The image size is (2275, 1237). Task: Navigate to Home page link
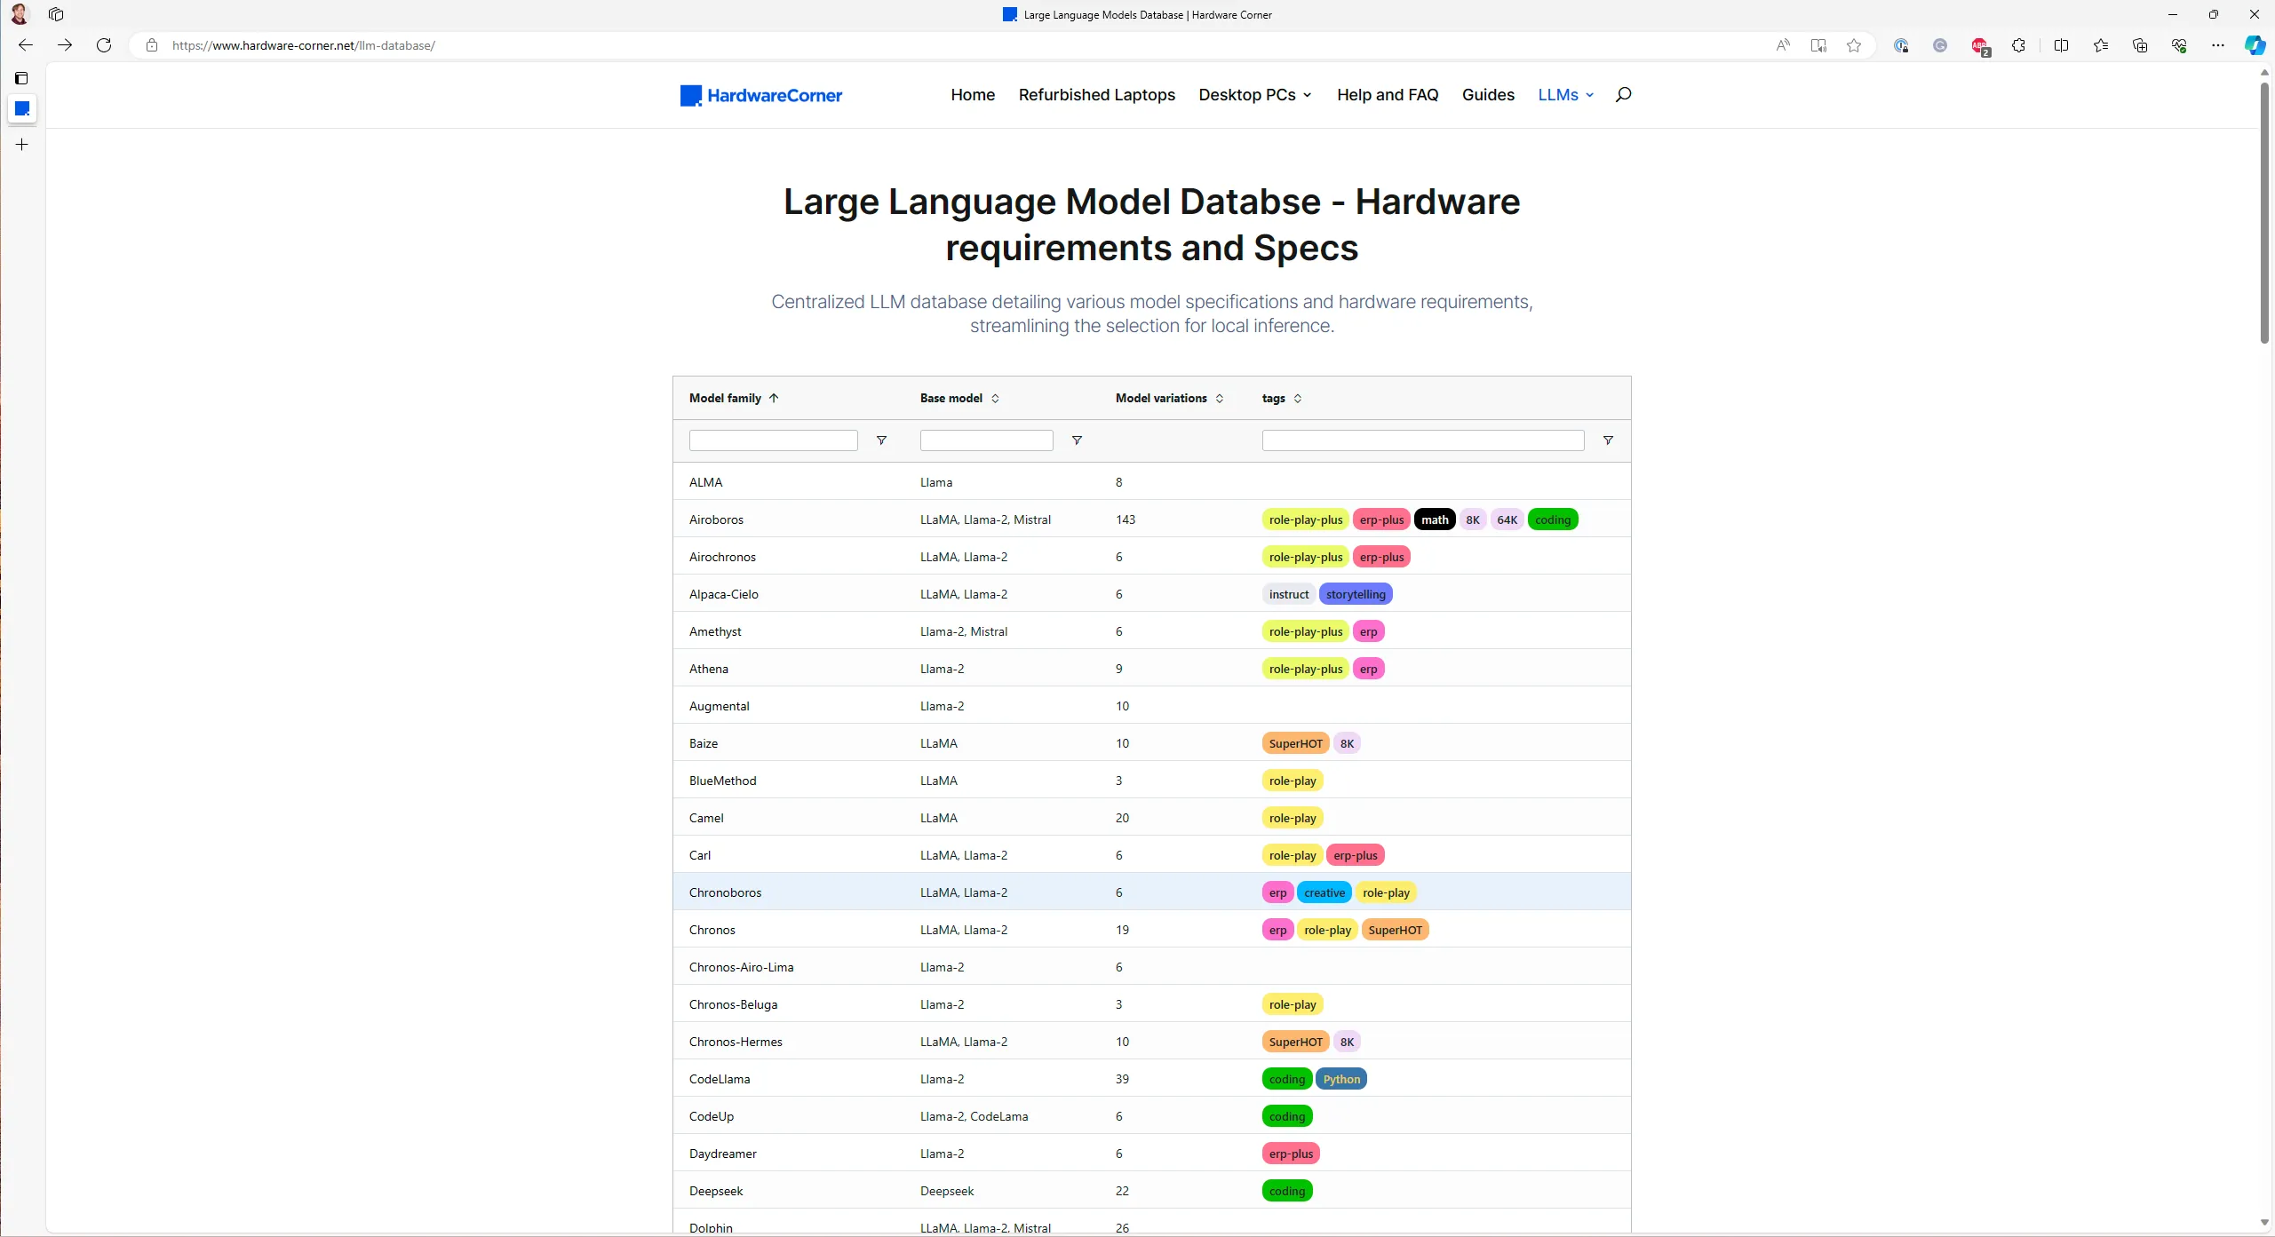[971, 94]
